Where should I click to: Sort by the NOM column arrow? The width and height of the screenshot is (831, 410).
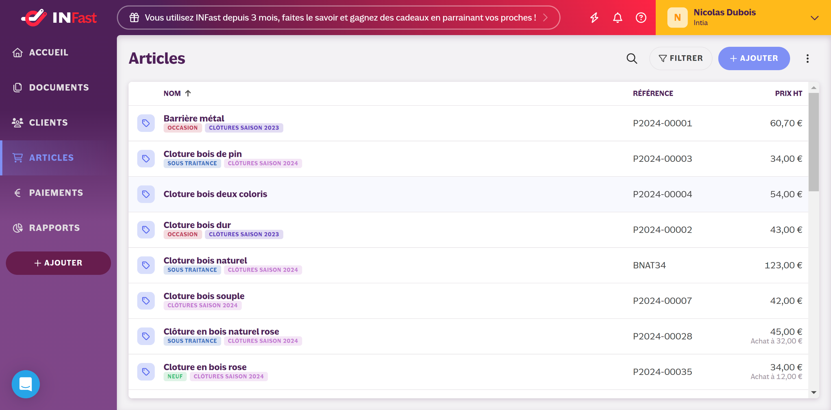pos(188,93)
